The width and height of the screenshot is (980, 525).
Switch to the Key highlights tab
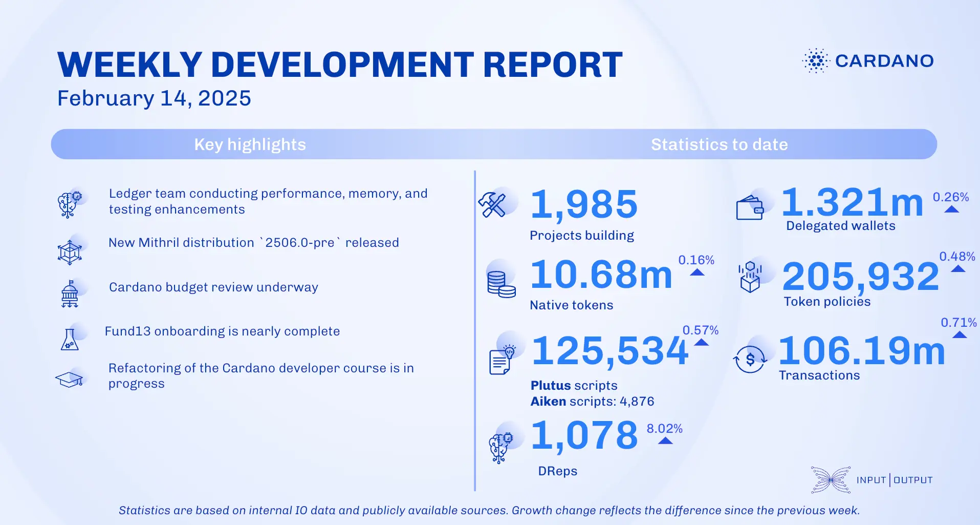pos(249,144)
